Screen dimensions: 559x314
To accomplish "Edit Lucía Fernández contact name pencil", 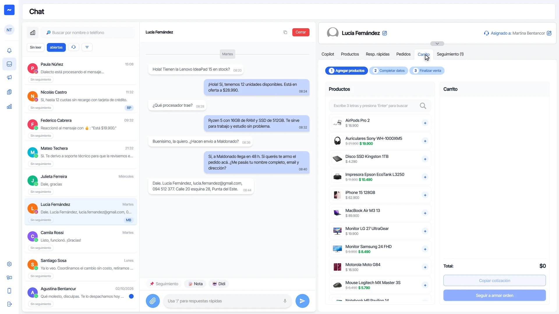I will click(x=385, y=33).
